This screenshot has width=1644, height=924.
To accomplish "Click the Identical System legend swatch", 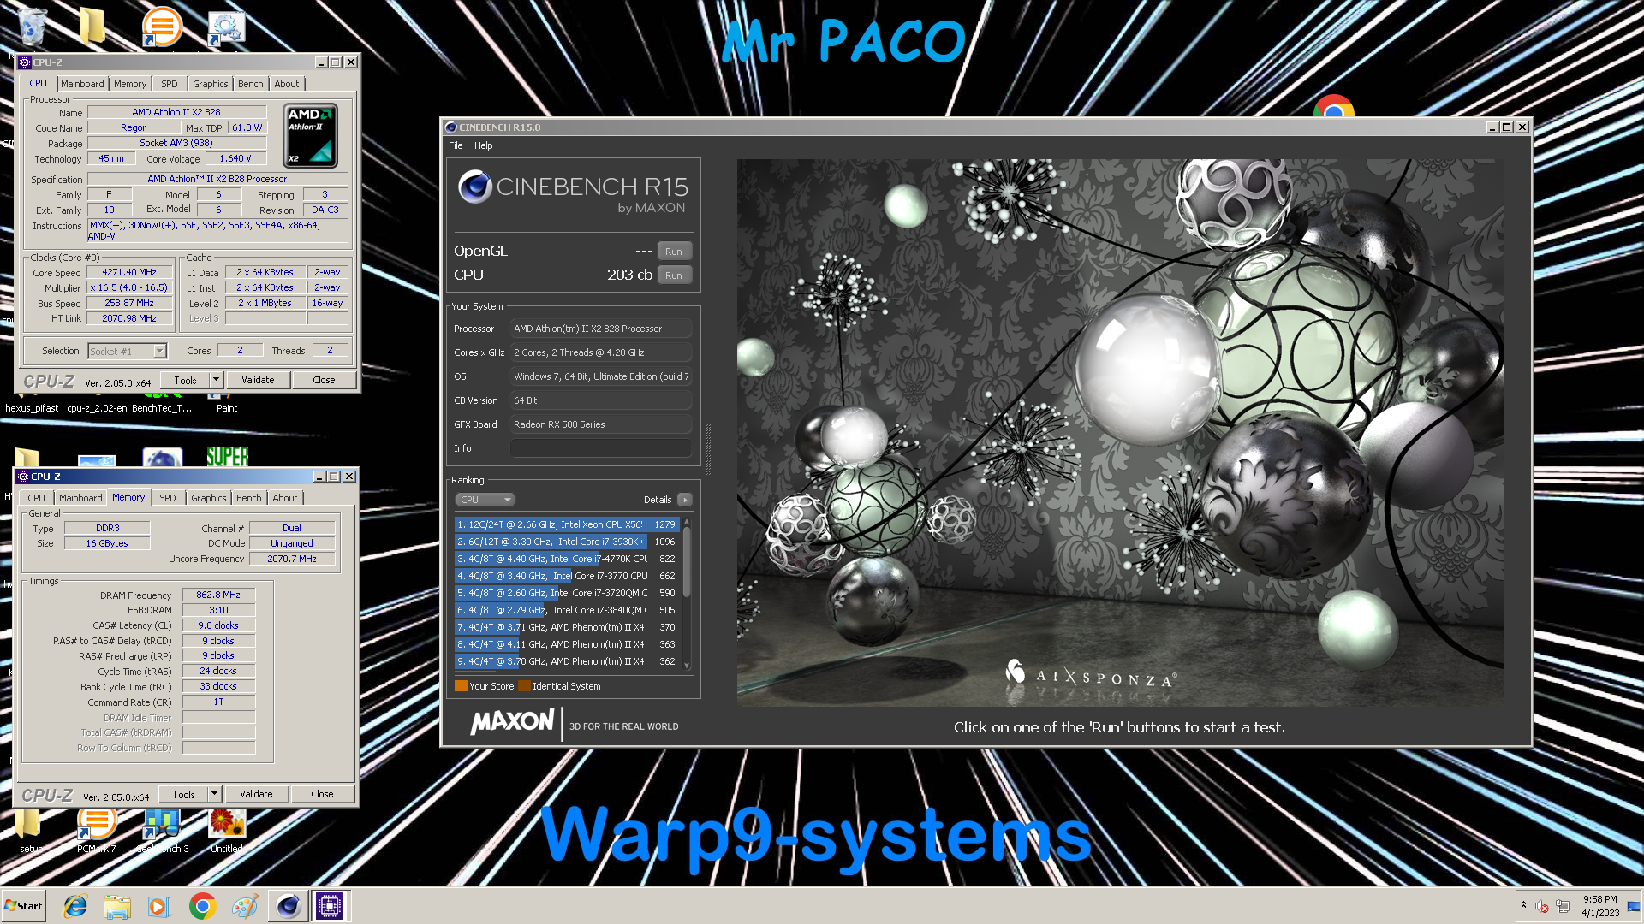I will [x=524, y=686].
